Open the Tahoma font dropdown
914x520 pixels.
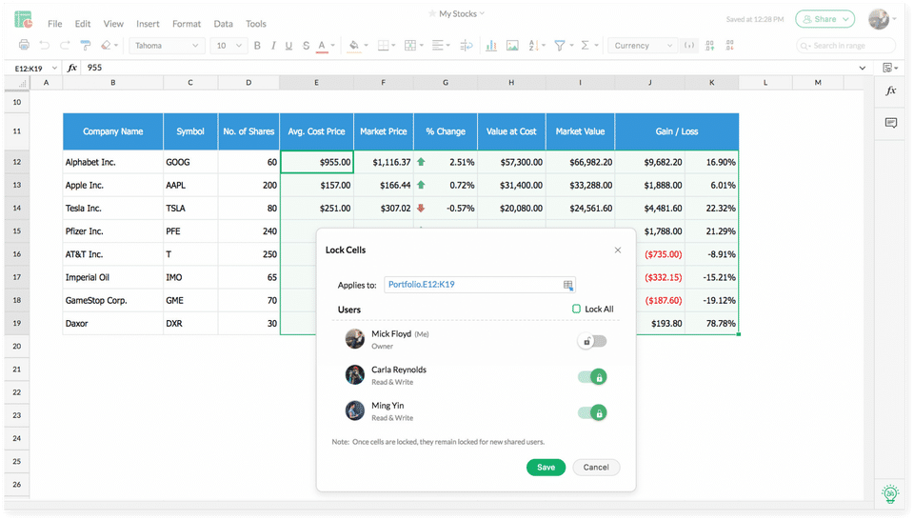point(167,46)
